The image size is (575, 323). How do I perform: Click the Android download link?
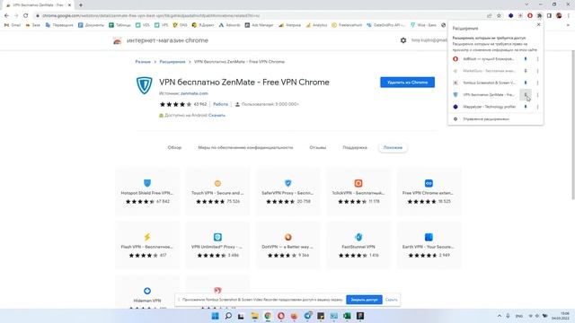217,116
